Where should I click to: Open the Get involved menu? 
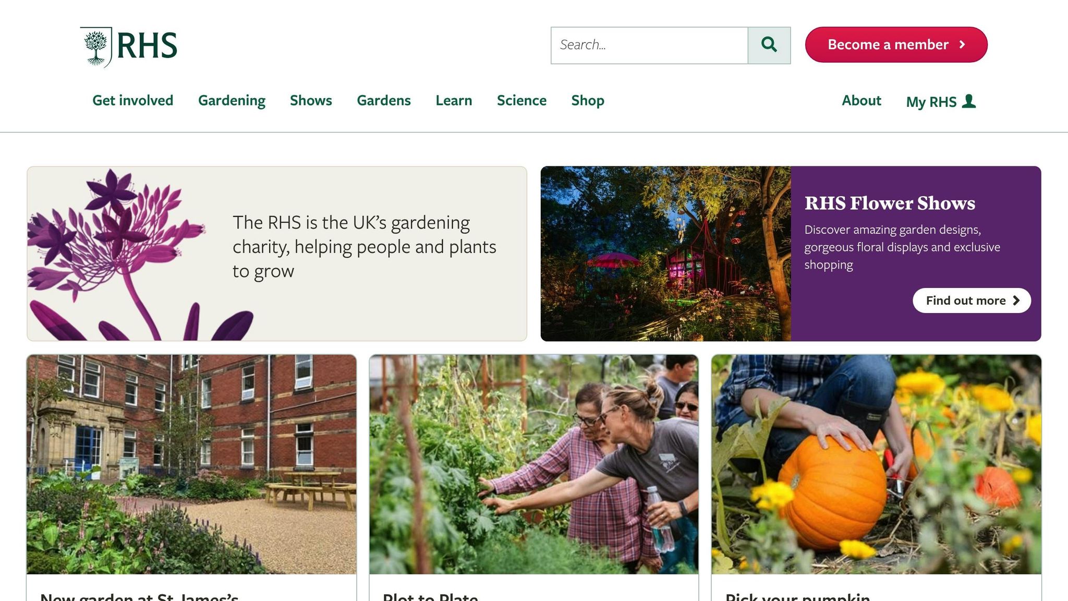click(133, 100)
